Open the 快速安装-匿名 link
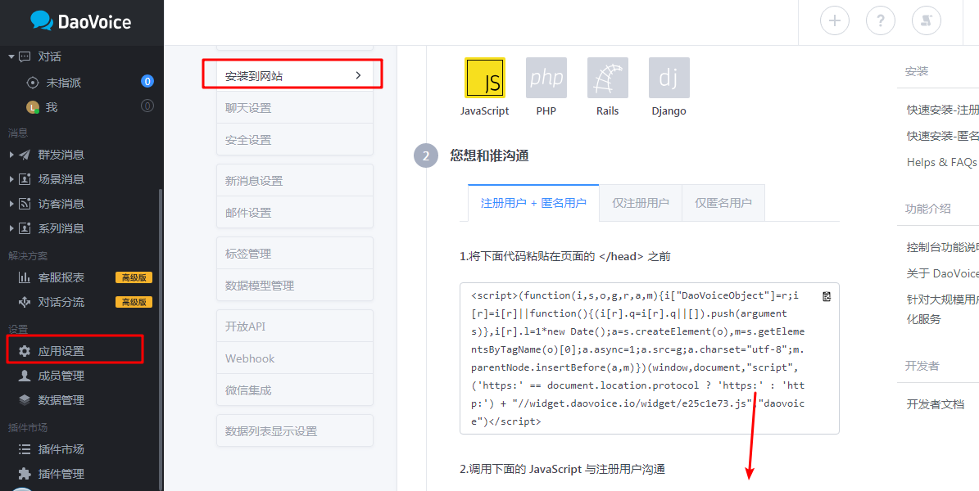Image resolution: width=979 pixels, height=491 pixels. click(942, 136)
